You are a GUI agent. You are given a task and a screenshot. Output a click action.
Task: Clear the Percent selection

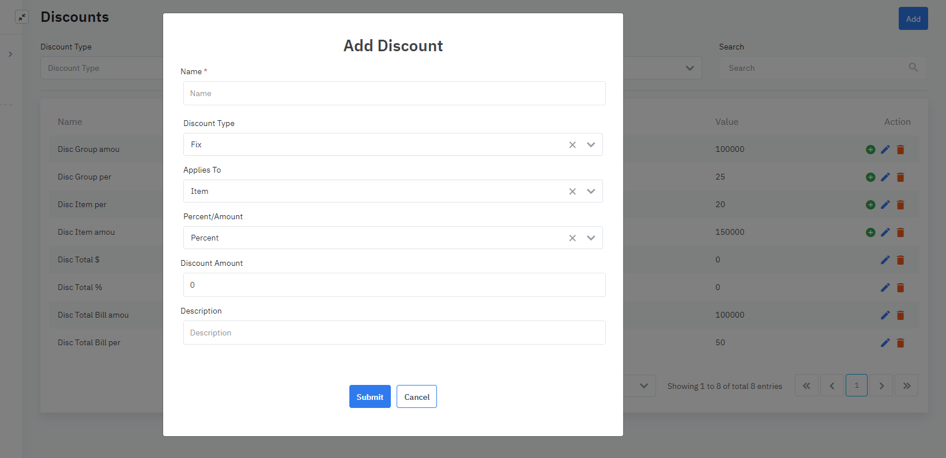click(x=572, y=238)
